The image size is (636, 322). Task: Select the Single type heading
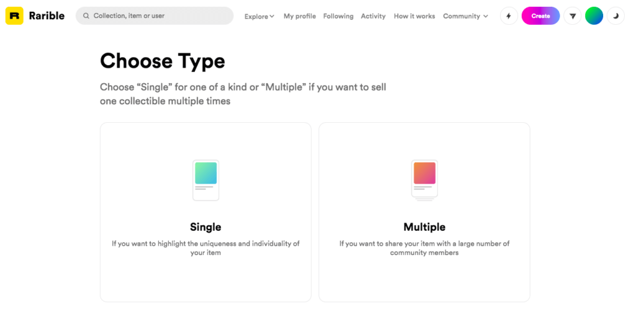click(x=206, y=227)
